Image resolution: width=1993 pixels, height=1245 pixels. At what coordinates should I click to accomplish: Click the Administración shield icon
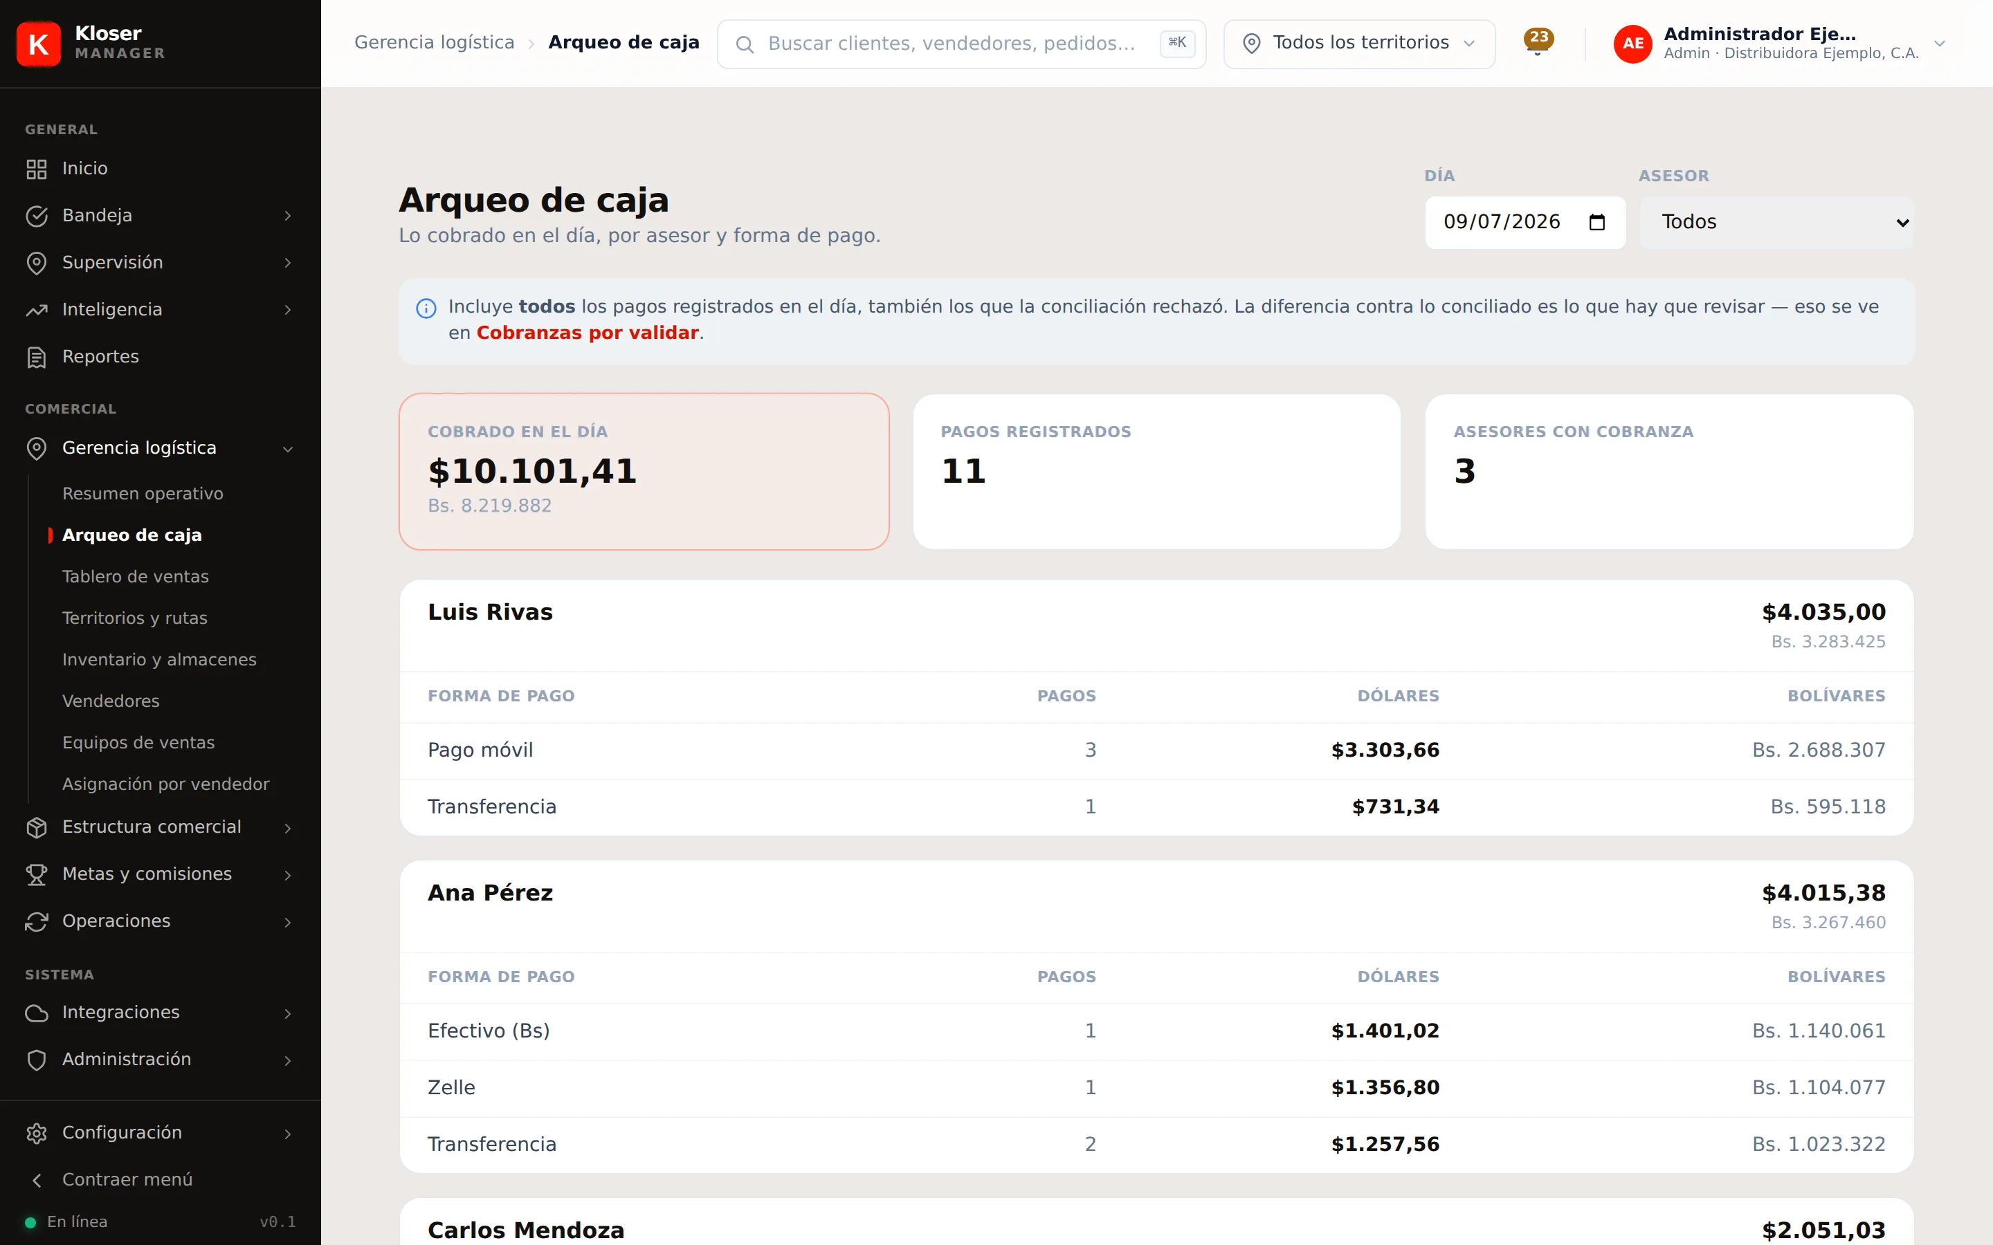click(x=36, y=1060)
